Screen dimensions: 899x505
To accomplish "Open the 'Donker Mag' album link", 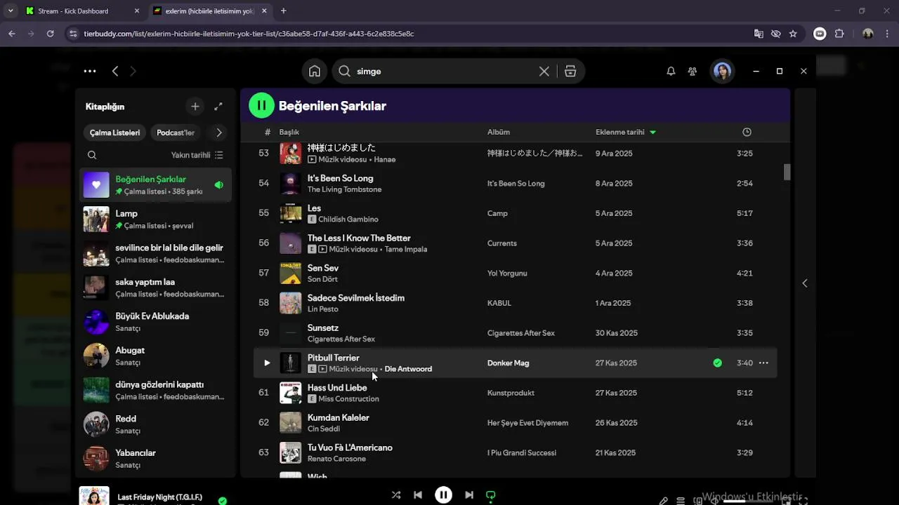I will click(x=508, y=363).
